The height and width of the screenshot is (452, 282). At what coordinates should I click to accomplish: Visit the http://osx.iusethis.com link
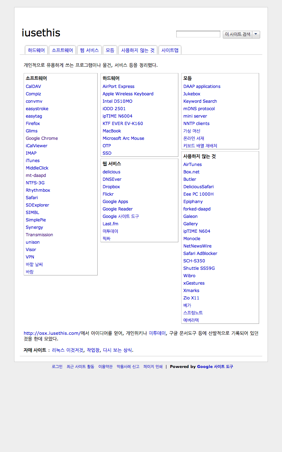[52, 333]
